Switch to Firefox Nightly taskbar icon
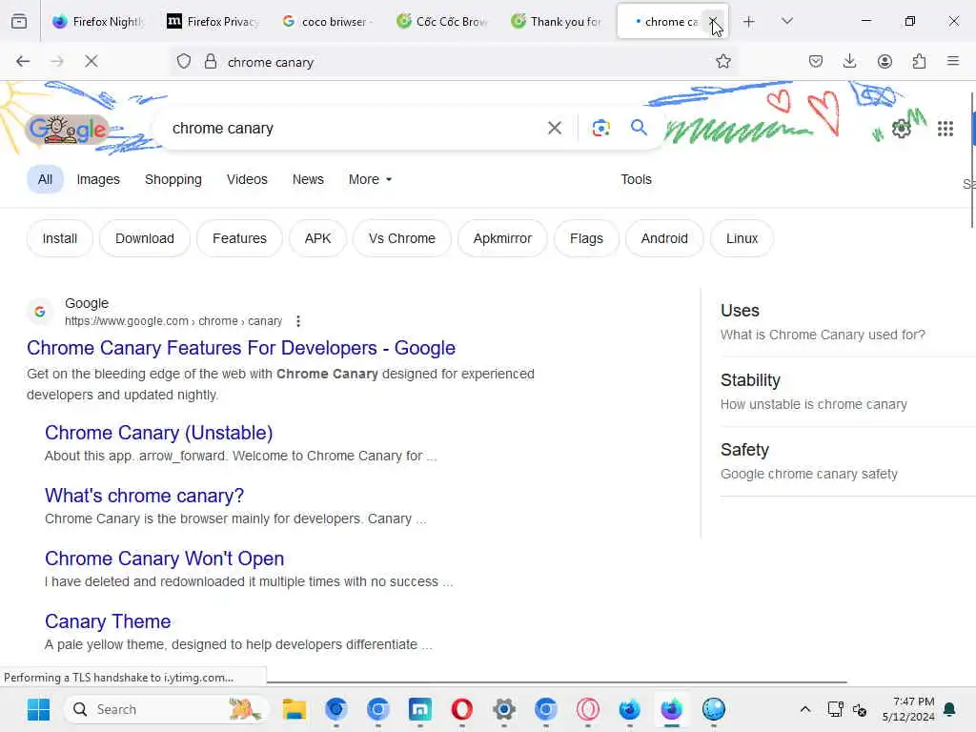The image size is (976, 732). 672,709
